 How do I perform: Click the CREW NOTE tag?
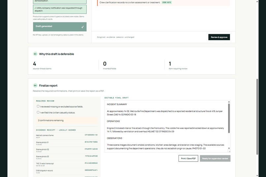coord(167,2)
